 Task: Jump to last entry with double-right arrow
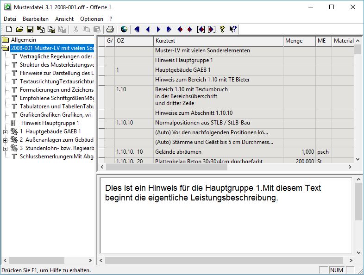[x=169, y=29]
